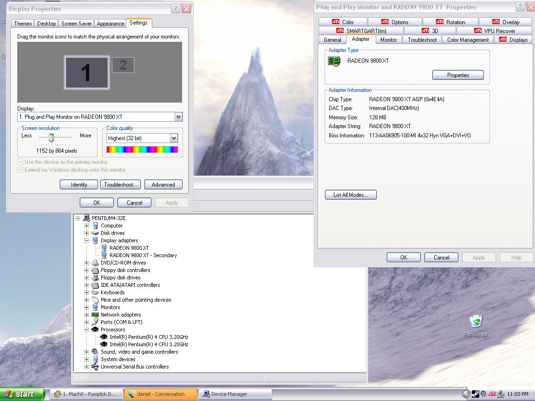Show hidden tray icons with the arrow

(x=466, y=394)
